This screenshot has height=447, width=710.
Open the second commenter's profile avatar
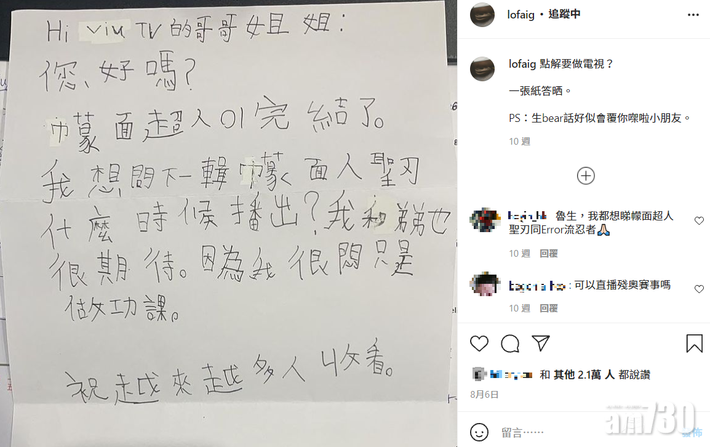tap(484, 284)
